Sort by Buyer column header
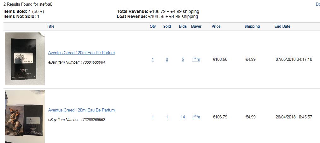Screen dimensions: 320x143 coord(196,26)
